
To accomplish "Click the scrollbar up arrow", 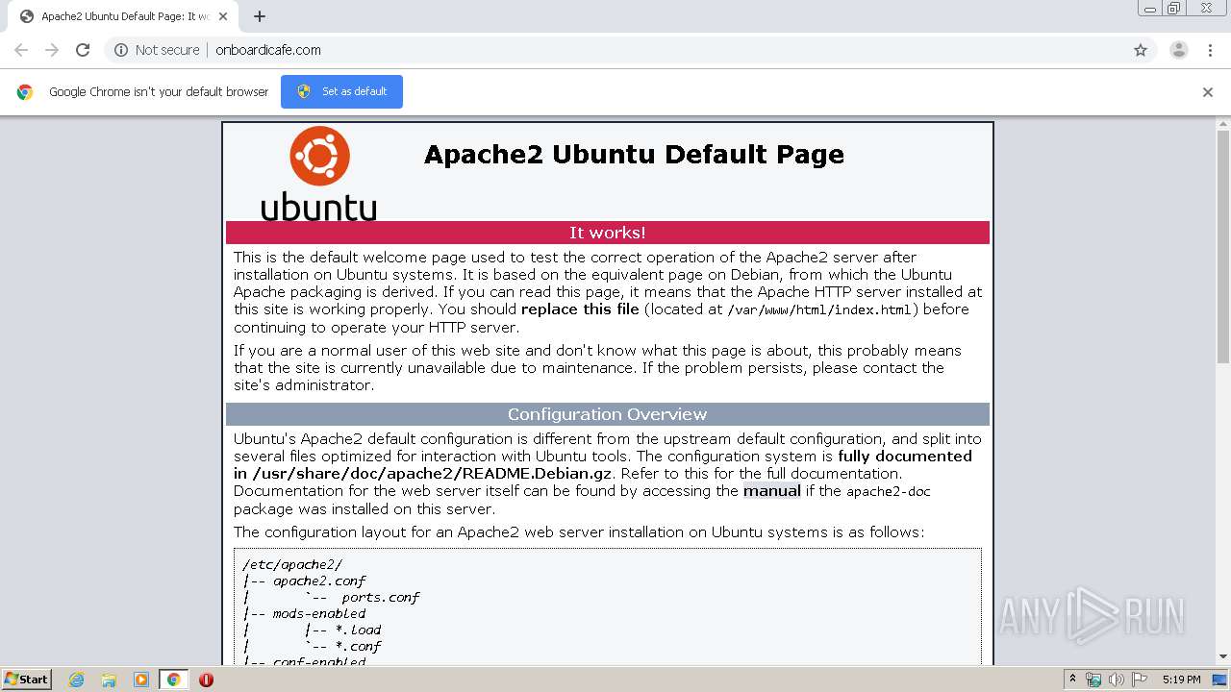I will (x=1223, y=125).
